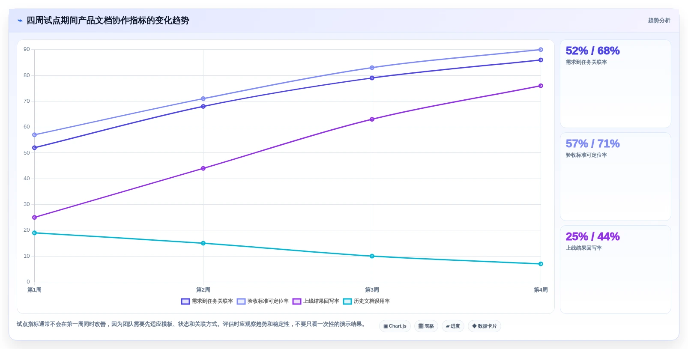
Task: Click the 第3周 point on the 验收标准可定位率 line
Action: 372,68
